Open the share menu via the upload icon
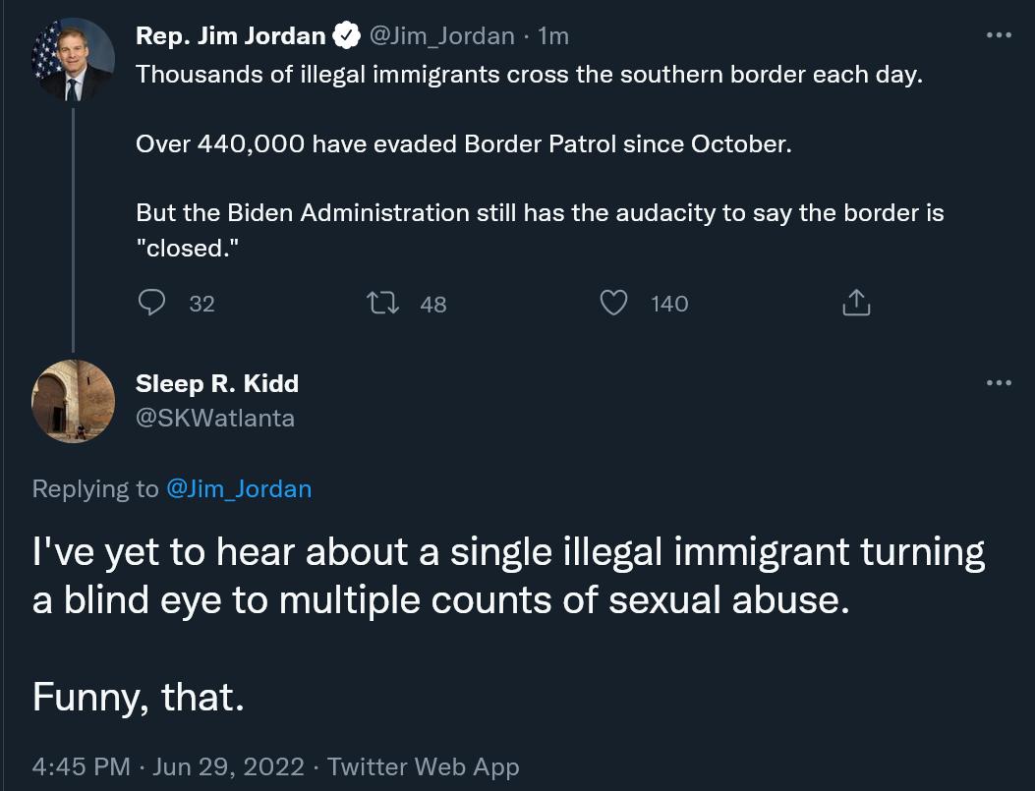The image size is (1035, 791). 855,304
